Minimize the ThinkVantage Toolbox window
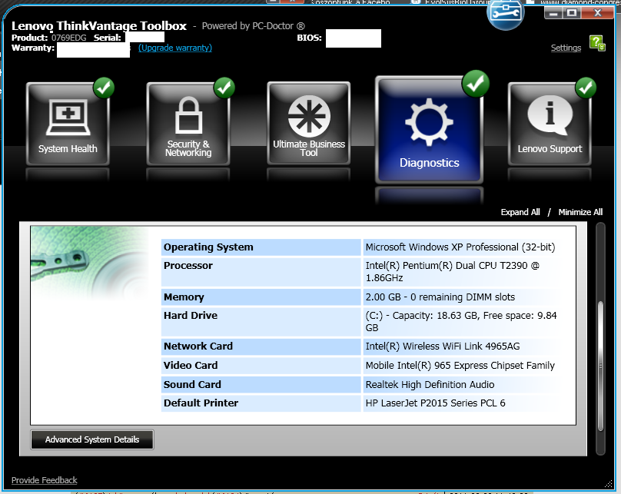This screenshot has height=494, width=621. (x=553, y=13)
